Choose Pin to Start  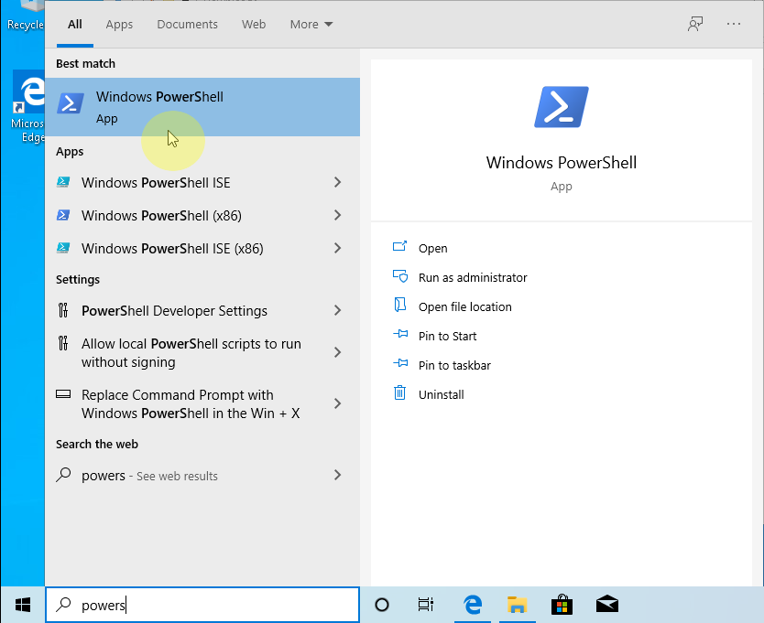[447, 336]
